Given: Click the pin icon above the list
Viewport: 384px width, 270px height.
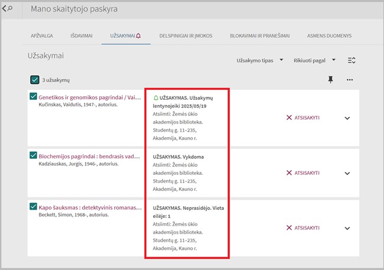Looking at the screenshot, I should (x=330, y=80).
